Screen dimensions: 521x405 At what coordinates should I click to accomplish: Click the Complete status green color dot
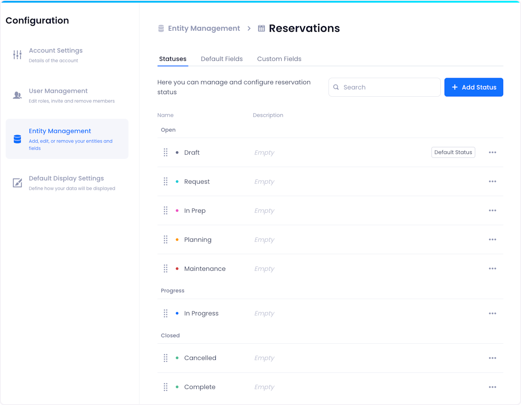pos(177,387)
